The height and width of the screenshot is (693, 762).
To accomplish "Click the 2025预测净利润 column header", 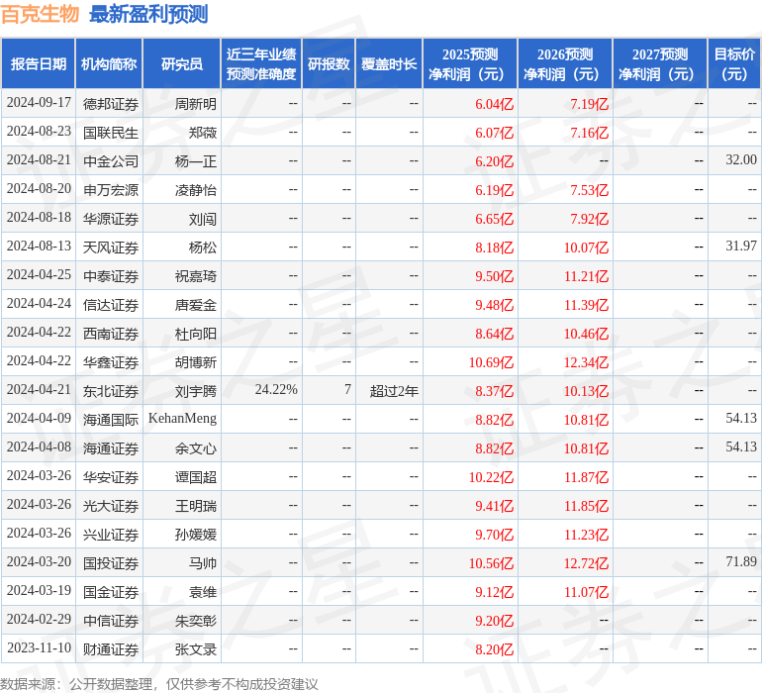I will point(469,64).
